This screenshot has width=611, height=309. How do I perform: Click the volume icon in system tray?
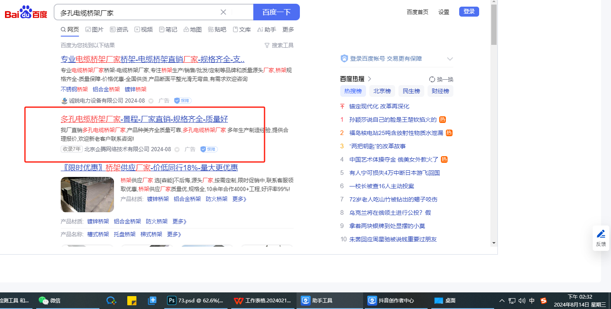(x=522, y=301)
